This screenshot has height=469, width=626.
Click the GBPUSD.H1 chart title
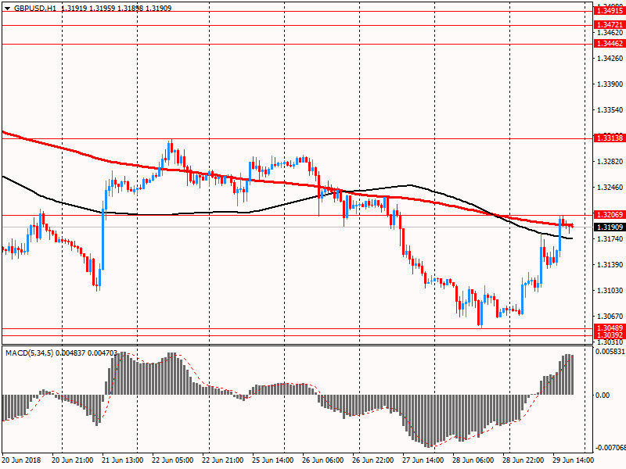[34, 8]
